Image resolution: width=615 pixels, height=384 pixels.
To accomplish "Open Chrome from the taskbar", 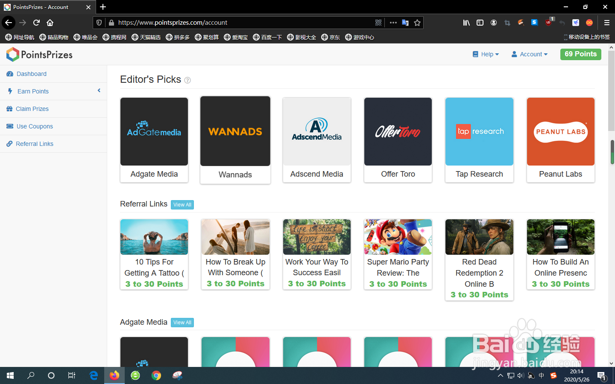I will (156, 375).
